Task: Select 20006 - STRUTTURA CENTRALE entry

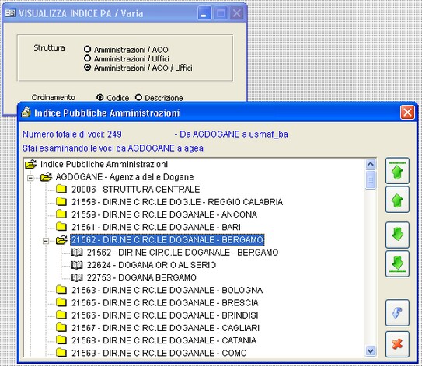Action: point(136,189)
